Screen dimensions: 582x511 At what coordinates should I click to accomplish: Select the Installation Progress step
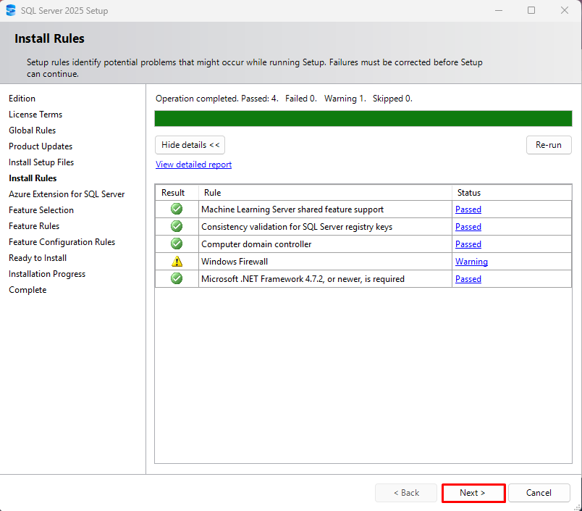tap(47, 274)
